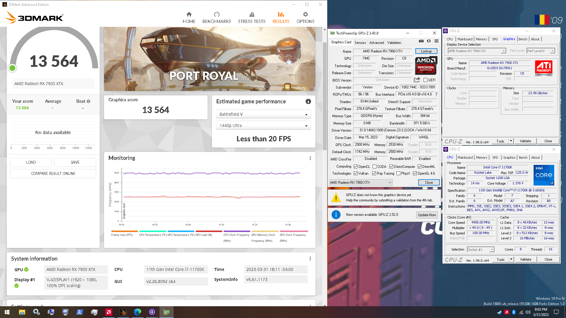The width and height of the screenshot is (566, 318).
Task: Expand the 1440p Ultra resolution dropdown
Action: coord(264,125)
